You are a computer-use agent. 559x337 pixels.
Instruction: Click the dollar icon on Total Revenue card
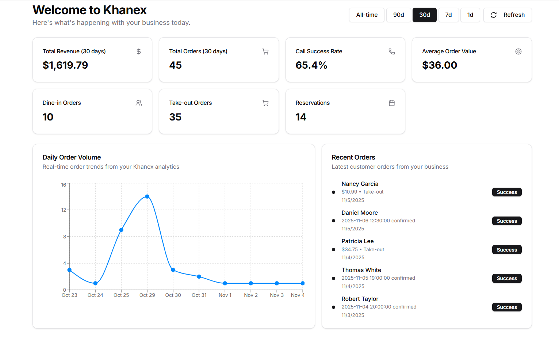138,51
